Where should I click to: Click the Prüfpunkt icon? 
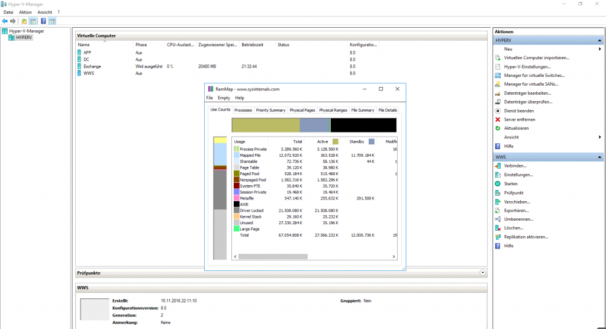498,192
